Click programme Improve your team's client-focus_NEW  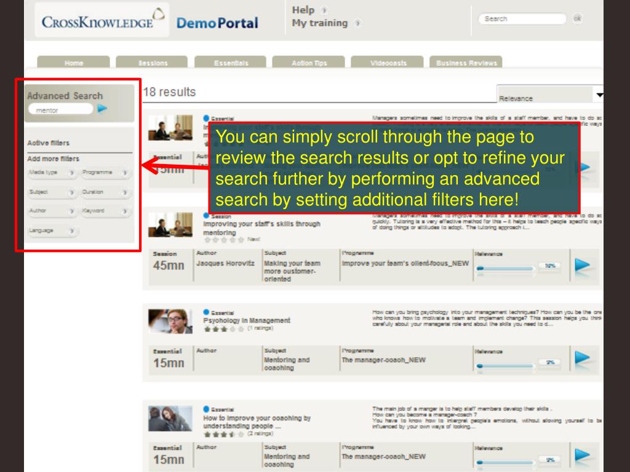pos(405,263)
